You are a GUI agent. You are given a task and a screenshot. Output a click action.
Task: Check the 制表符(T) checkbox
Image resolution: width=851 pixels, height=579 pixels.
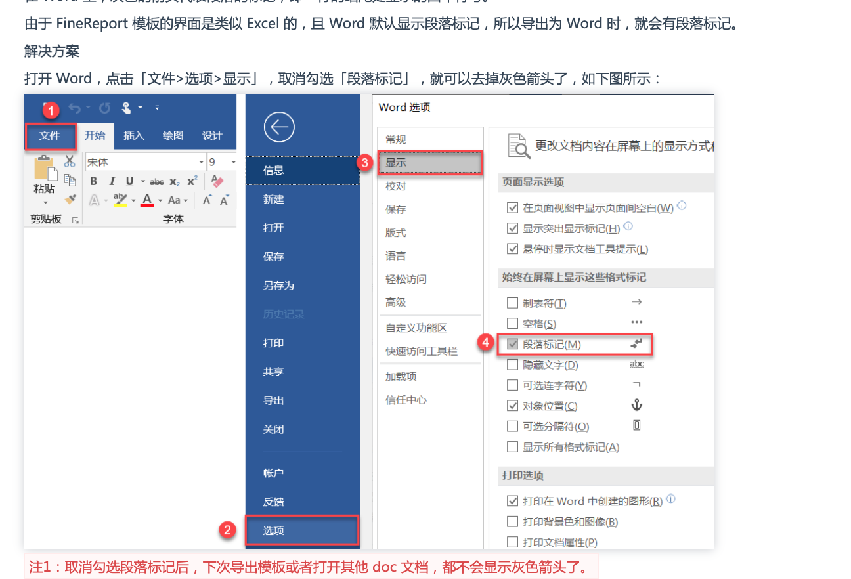(513, 303)
